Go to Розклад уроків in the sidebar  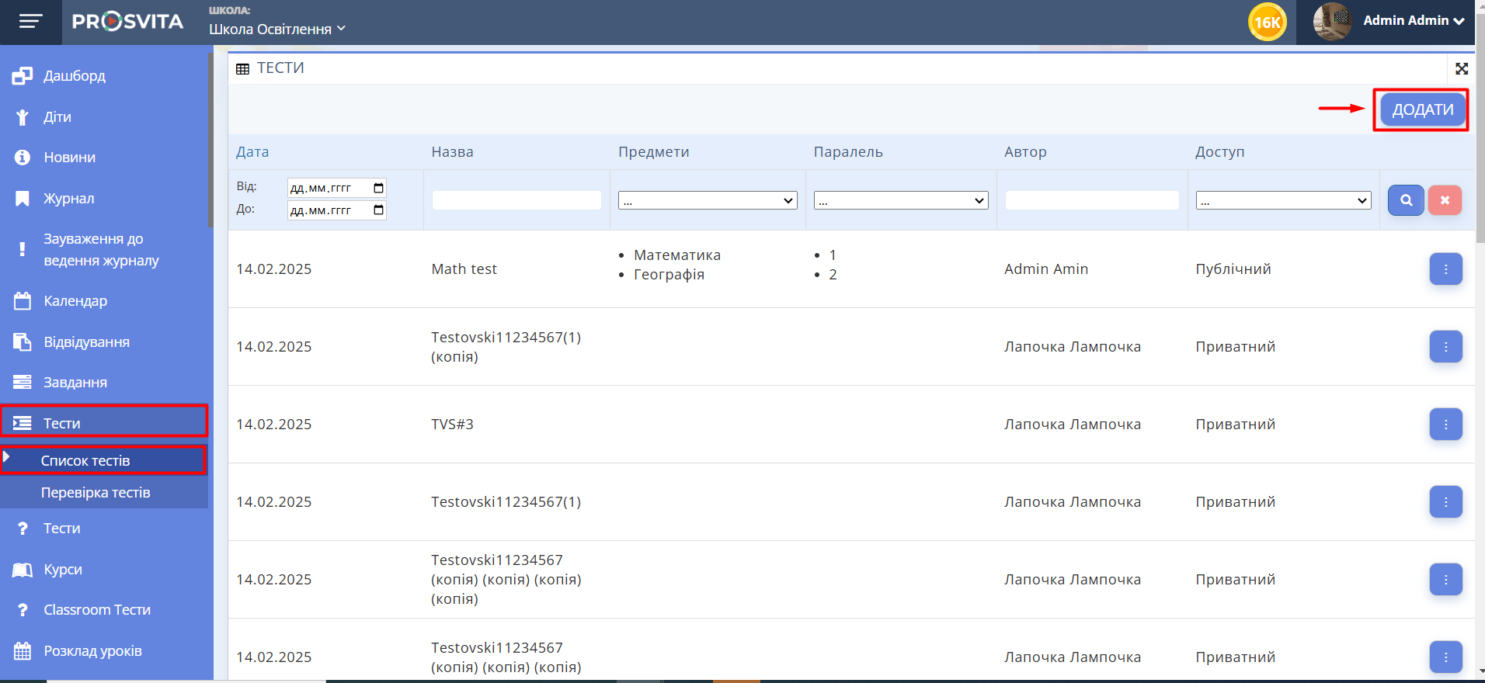point(92,651)
